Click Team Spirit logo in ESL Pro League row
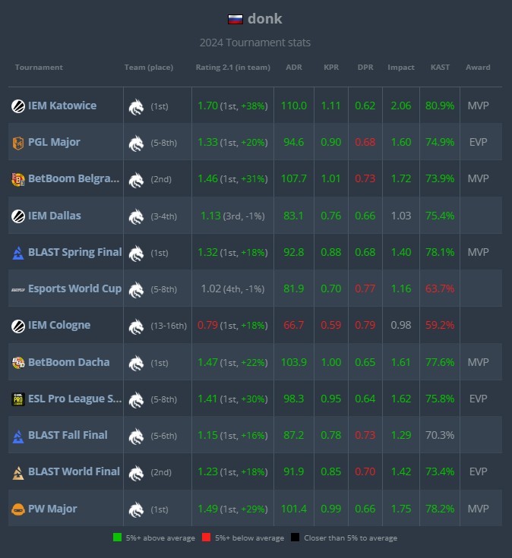Image resolution: width=512 pixels, height=558 pixels. pos(136,400)
